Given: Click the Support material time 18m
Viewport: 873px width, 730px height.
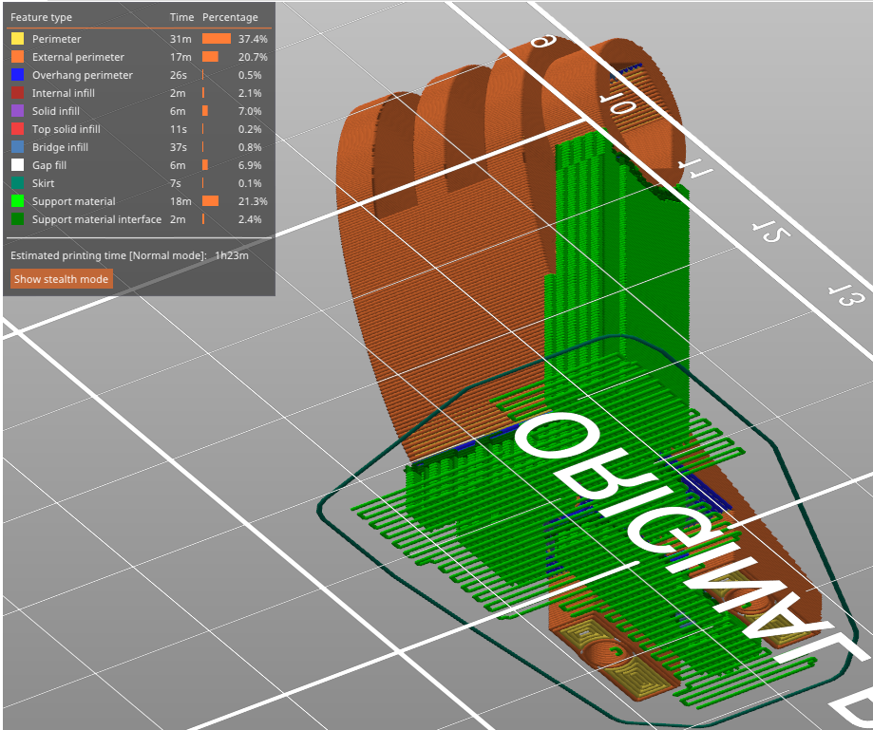Looking at the screenshot, I should click(x=180, y=201).
